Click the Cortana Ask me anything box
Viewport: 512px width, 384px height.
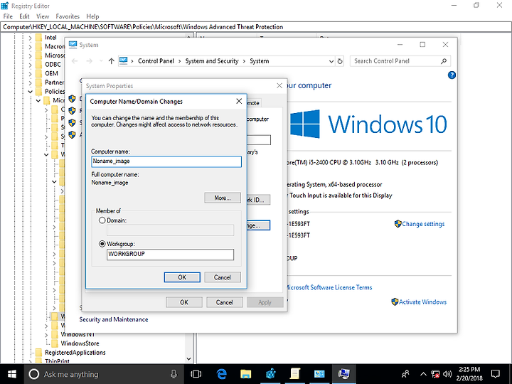104,374
